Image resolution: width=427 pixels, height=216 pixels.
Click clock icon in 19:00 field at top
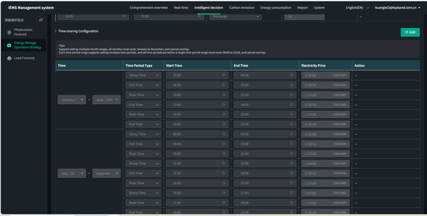(x=124, y=16)
